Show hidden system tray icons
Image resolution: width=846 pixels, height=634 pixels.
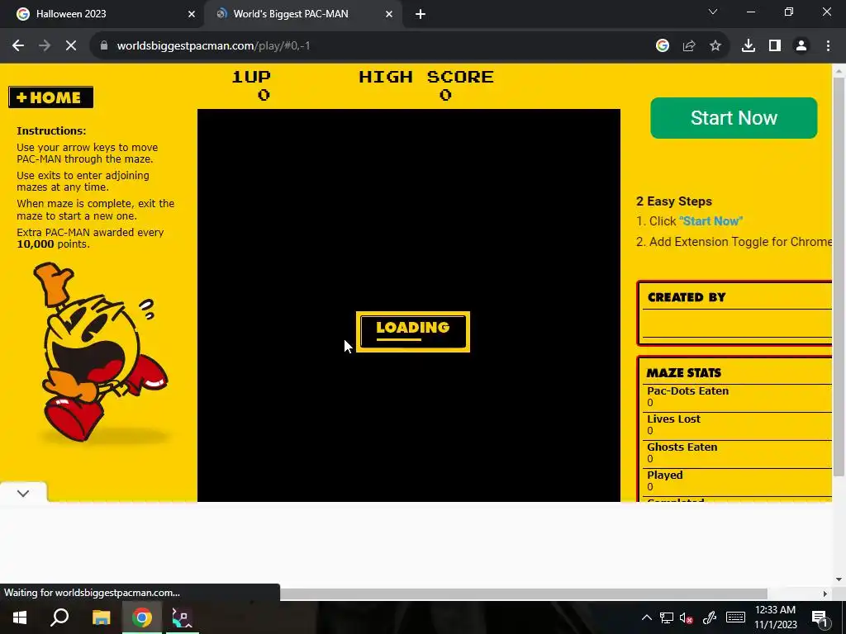[x=646, y=617]
